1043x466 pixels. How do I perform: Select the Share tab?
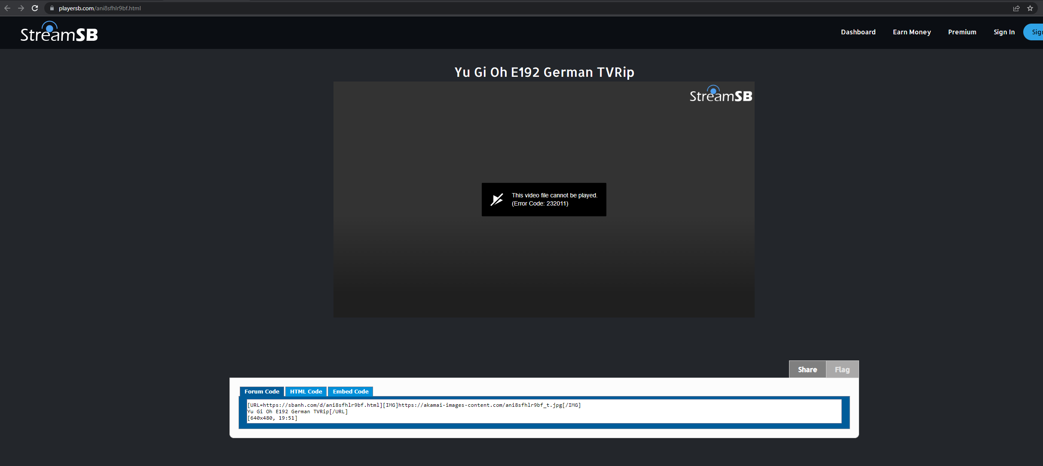tap(807, 369)
